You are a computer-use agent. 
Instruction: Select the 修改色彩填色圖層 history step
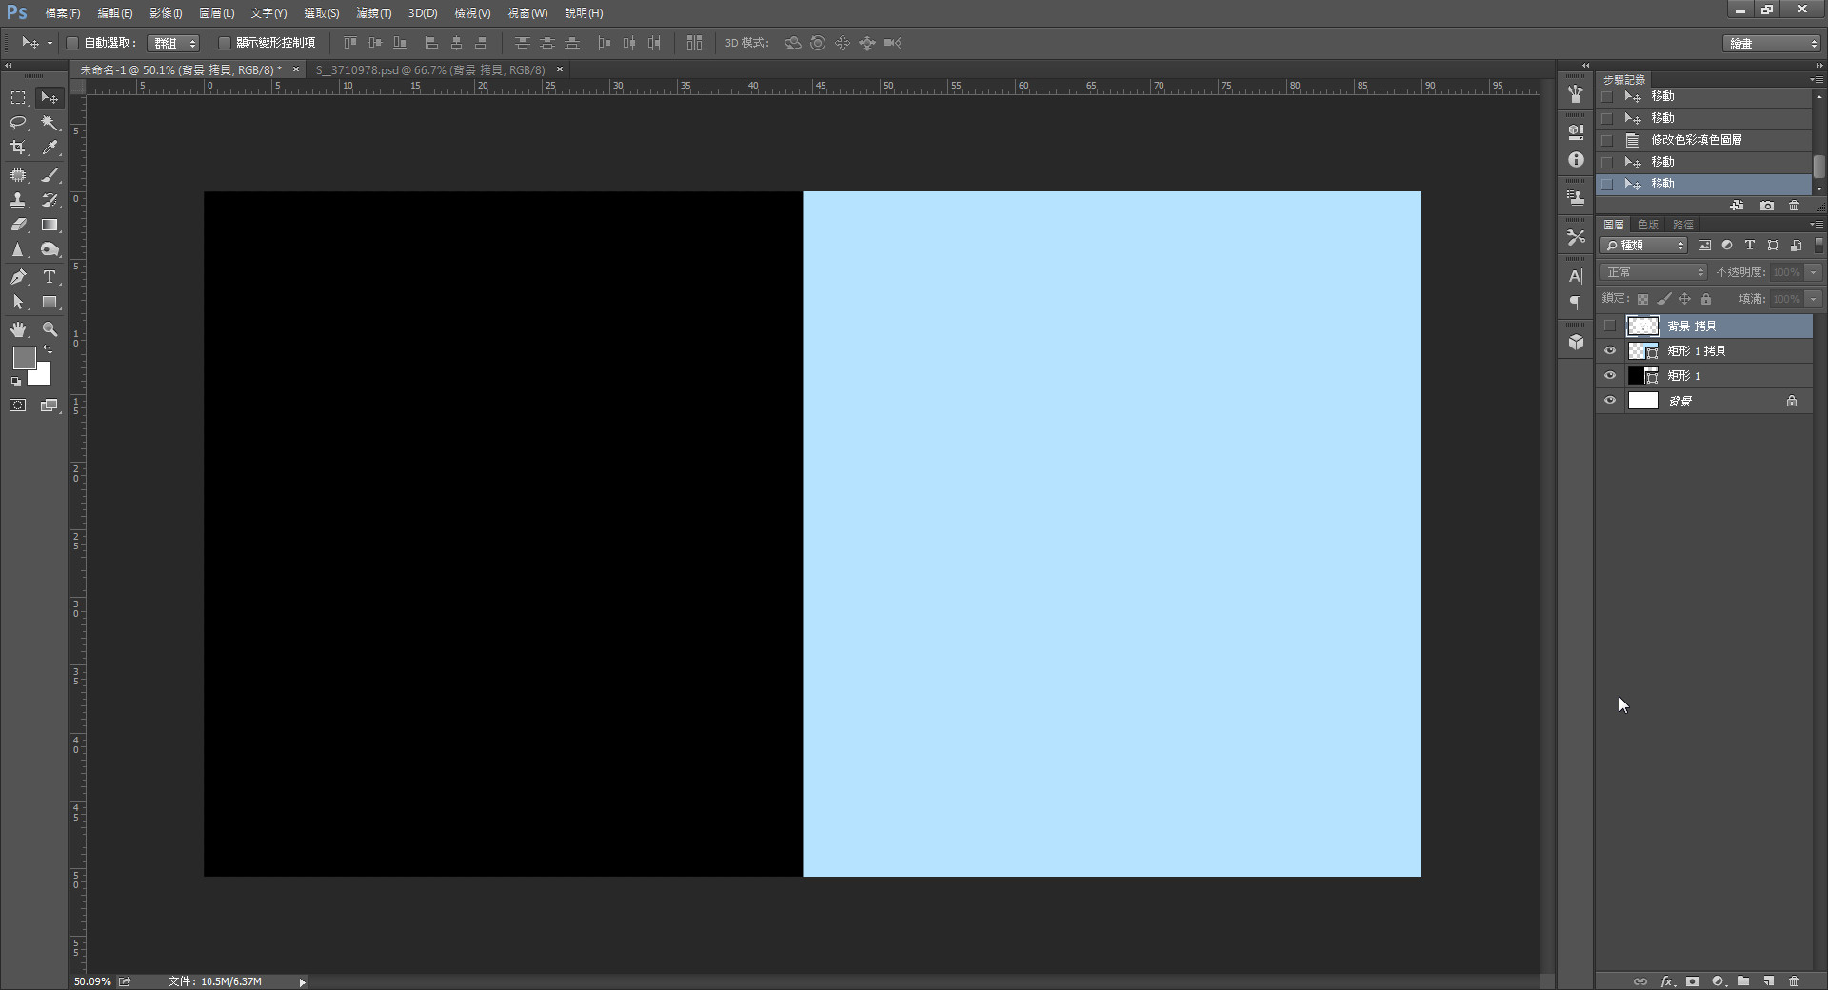[x=1696, y=140]
